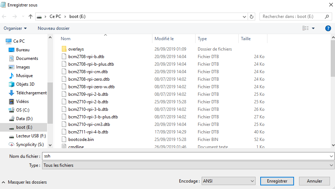Open the Organiser menu

[x=15, y=28]
